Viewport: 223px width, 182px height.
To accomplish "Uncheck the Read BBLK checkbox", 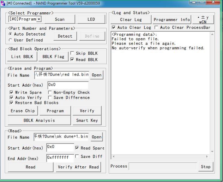I will tap(72, 60).
